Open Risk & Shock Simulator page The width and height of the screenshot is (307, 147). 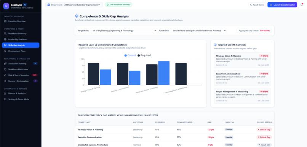tap(21, 75)
